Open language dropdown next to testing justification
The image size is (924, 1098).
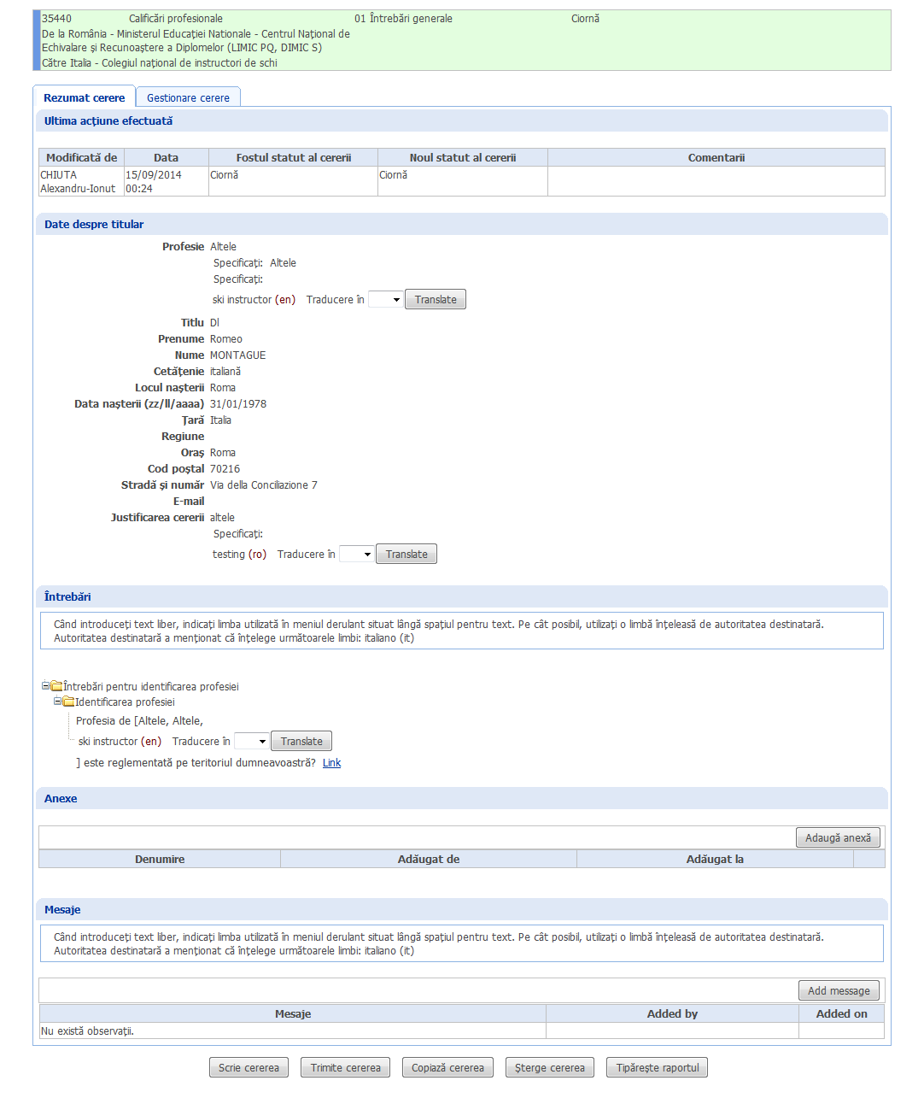(356, 555)
